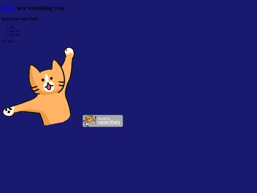
Task: Click the "hosted by neocities" badge
Action: (103, 121)
